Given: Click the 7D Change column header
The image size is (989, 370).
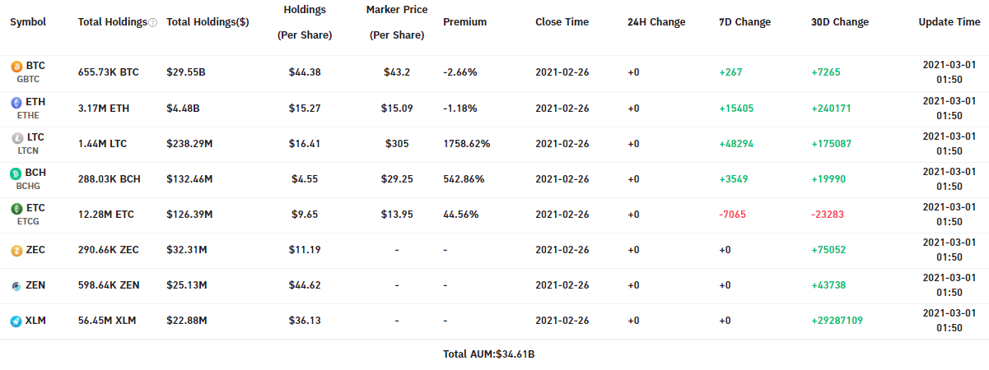Looking at the screenshot, I should (744, 22).
